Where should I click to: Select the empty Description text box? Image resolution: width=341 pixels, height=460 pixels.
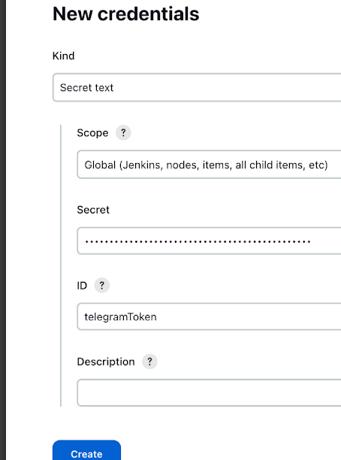[209, 393]
